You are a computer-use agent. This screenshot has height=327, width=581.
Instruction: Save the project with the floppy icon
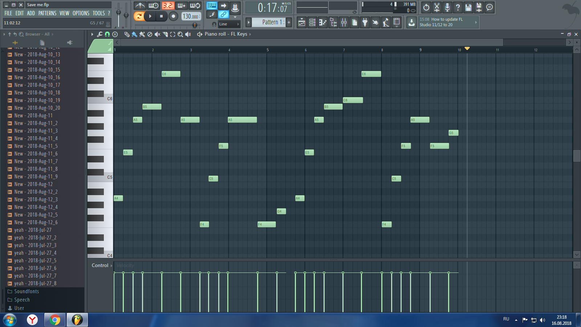coord(468,7)
